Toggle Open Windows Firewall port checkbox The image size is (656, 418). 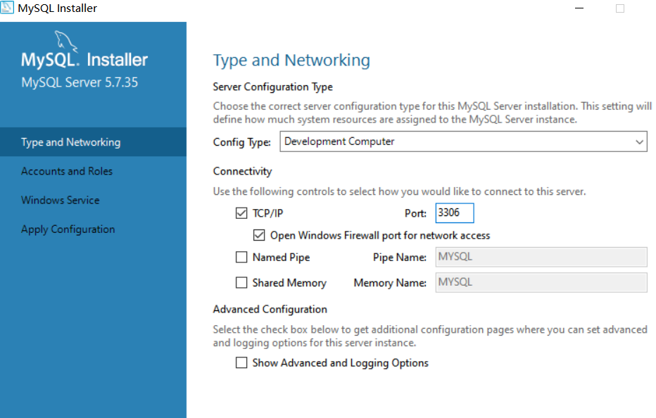click(x=259, y=235)
